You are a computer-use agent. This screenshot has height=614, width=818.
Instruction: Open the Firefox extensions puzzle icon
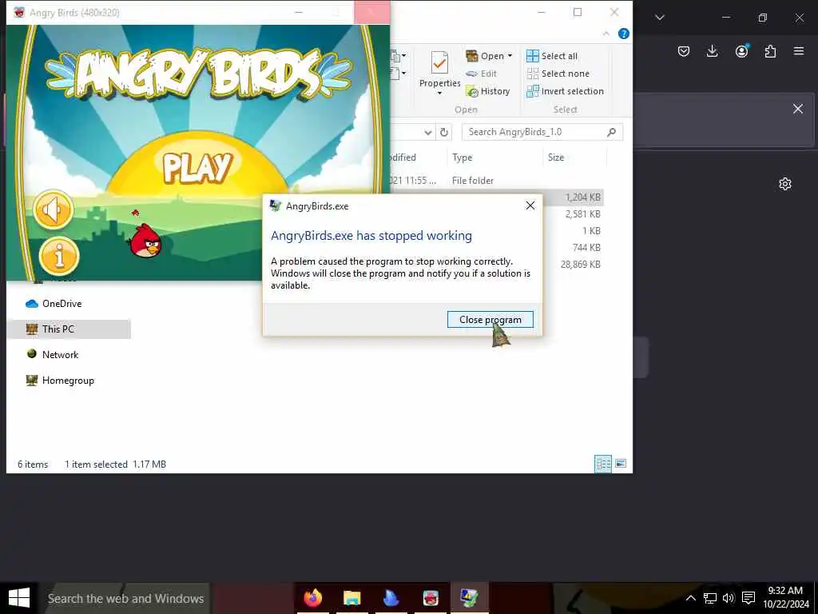click(x=770, y=51)
